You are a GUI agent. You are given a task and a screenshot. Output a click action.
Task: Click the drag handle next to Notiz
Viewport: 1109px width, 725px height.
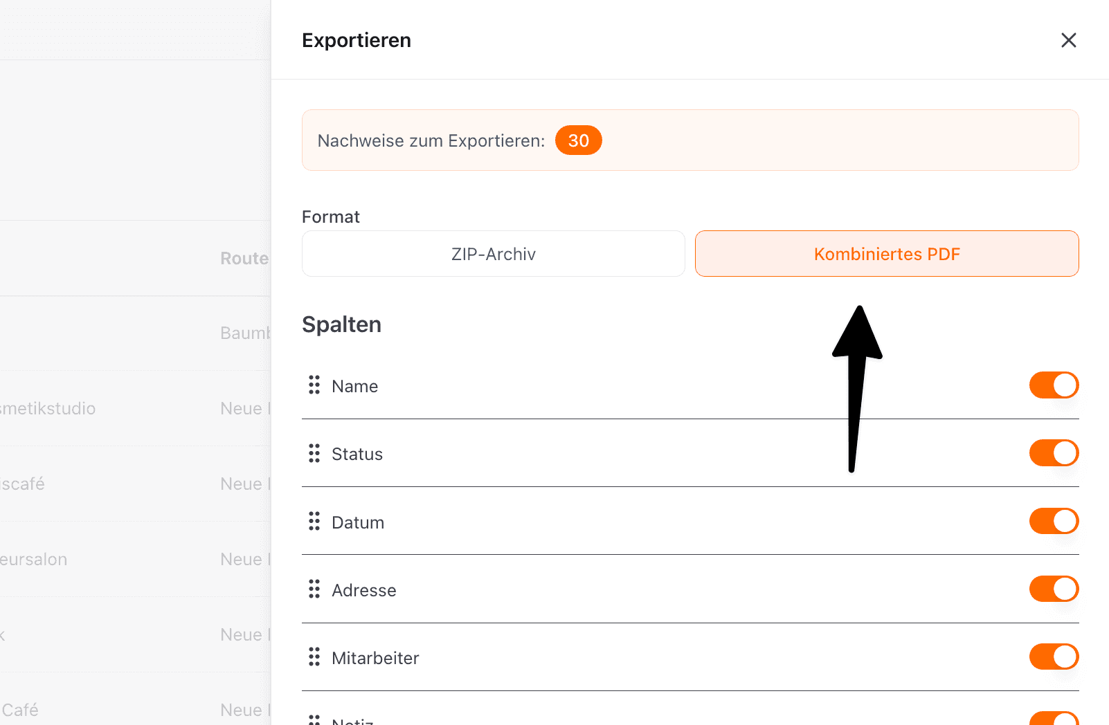314,719
